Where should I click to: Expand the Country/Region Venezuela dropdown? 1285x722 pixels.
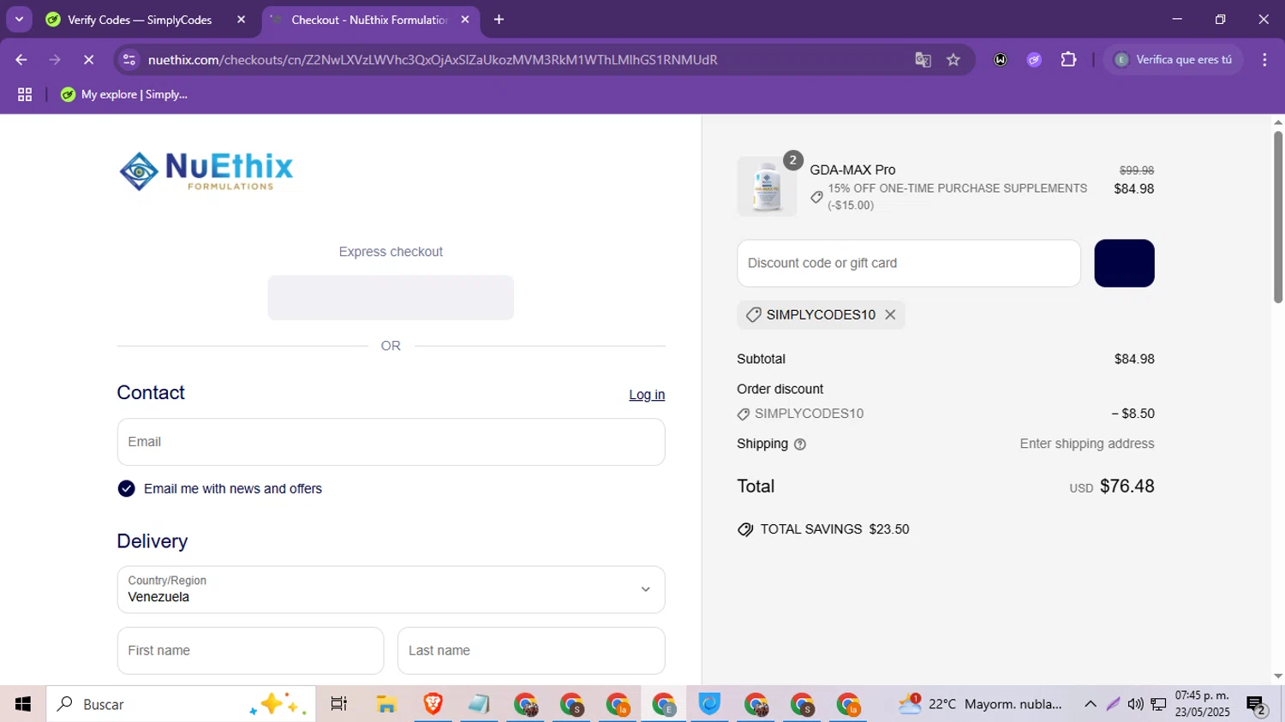pyautogui.click(x=391, y=589)
